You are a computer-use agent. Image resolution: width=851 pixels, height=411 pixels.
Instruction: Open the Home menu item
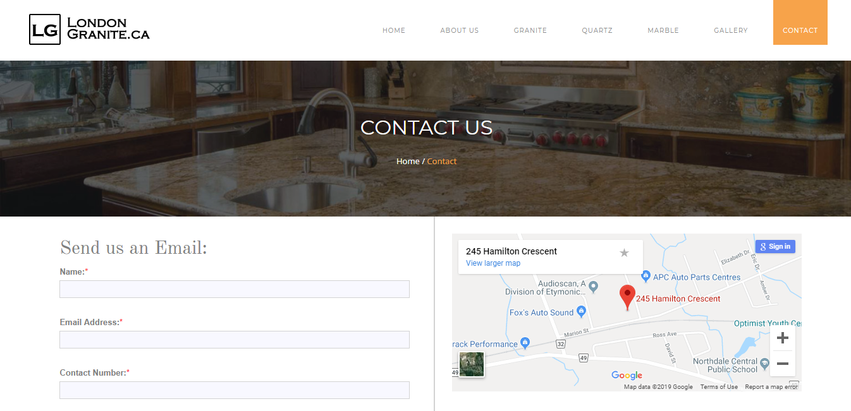pyautogui.click(x=394, y=30)
